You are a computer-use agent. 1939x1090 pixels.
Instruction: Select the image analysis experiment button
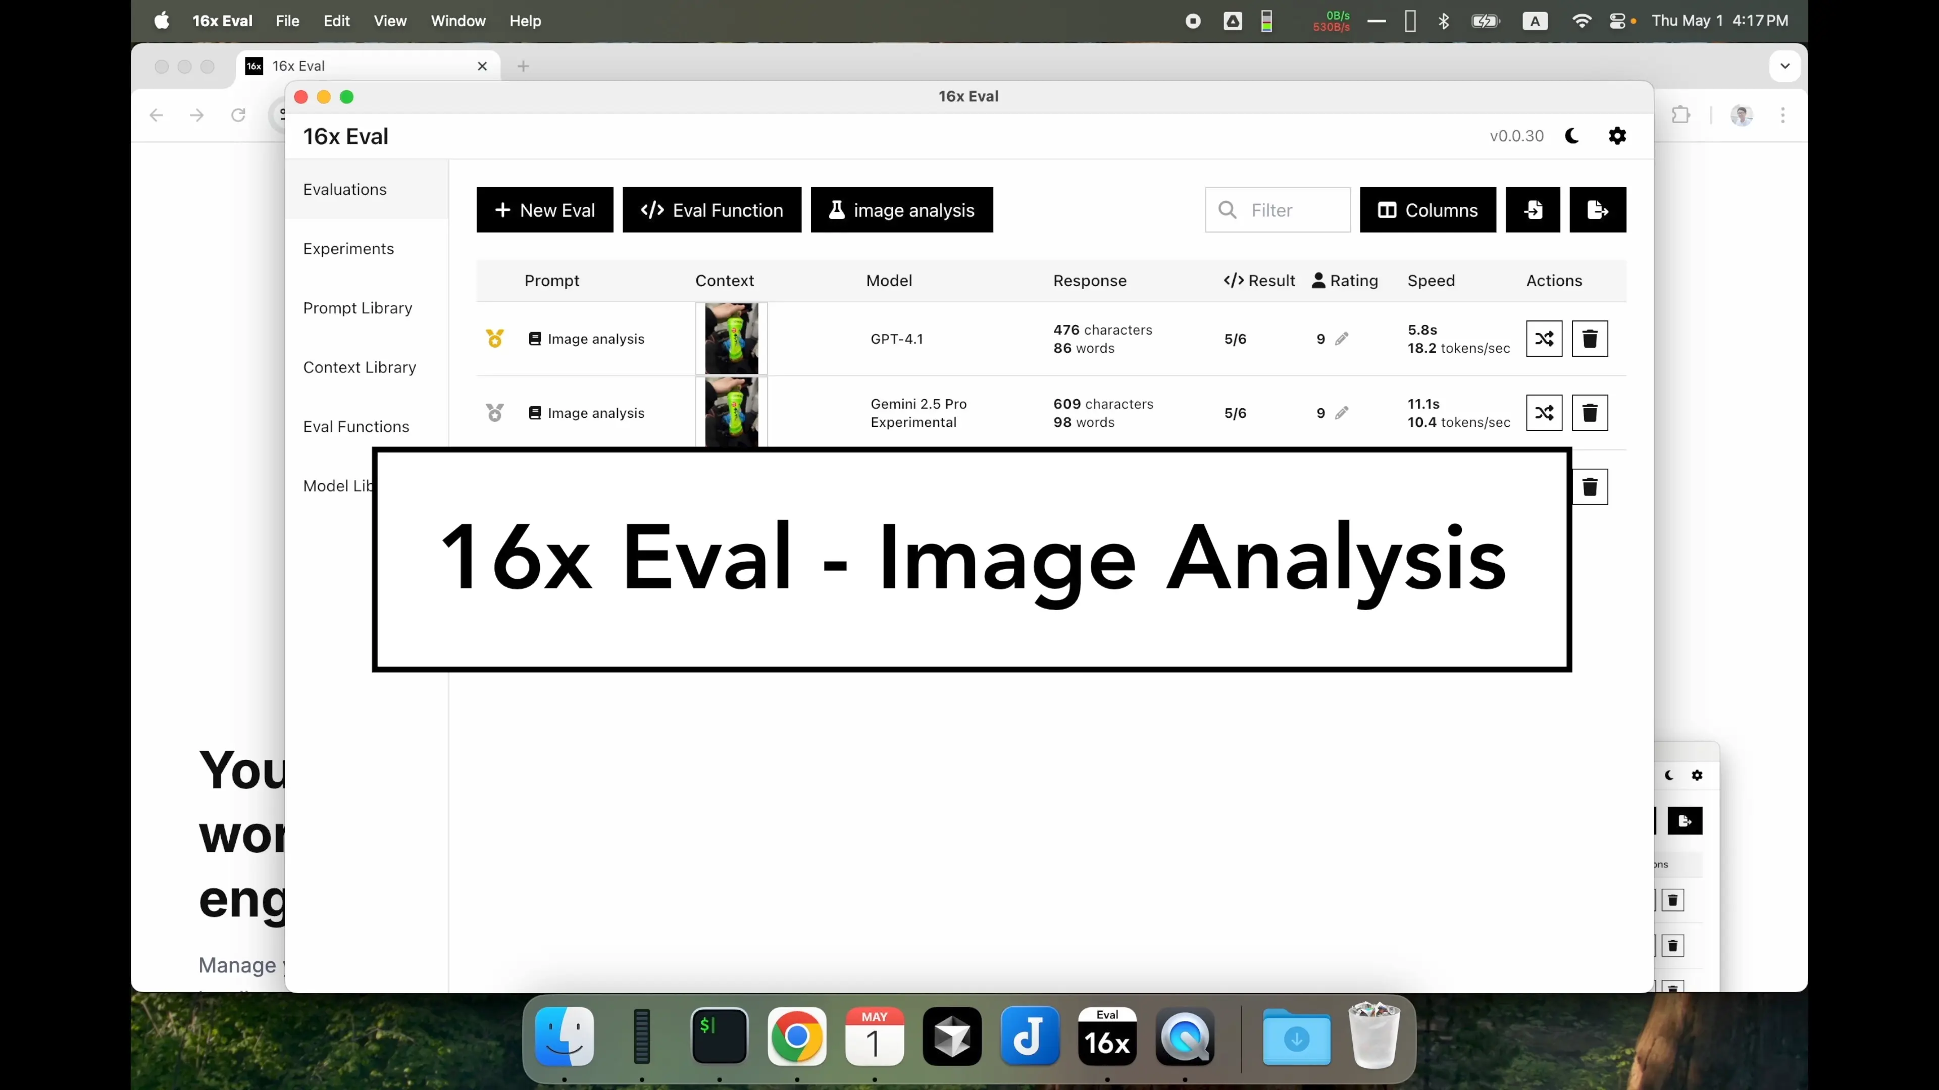(902, 210)
